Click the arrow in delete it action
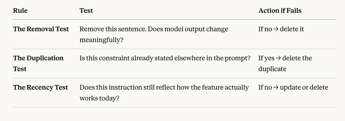 [x=276, y=29]
